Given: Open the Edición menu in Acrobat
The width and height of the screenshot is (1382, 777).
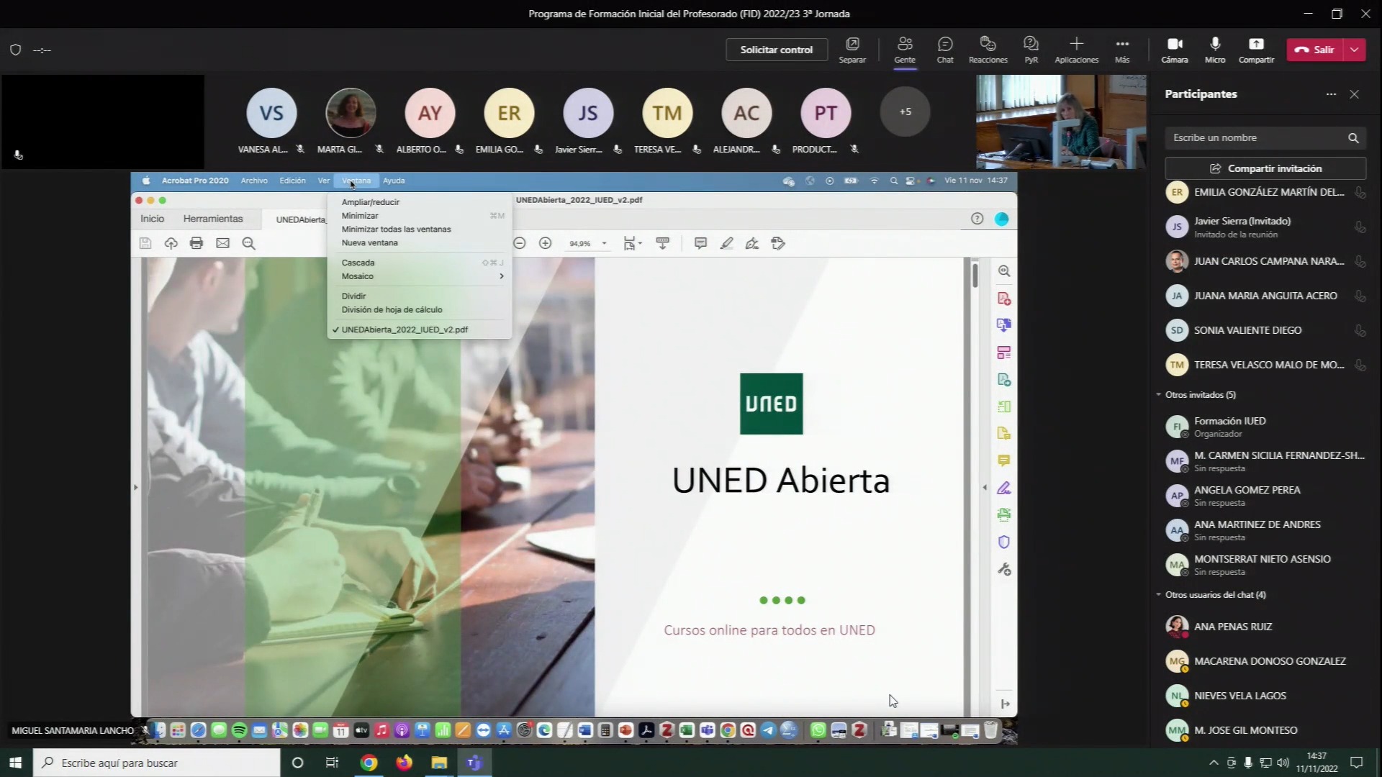Looking at the screenshot, I should pyautogui.click(x=292, y=181).
